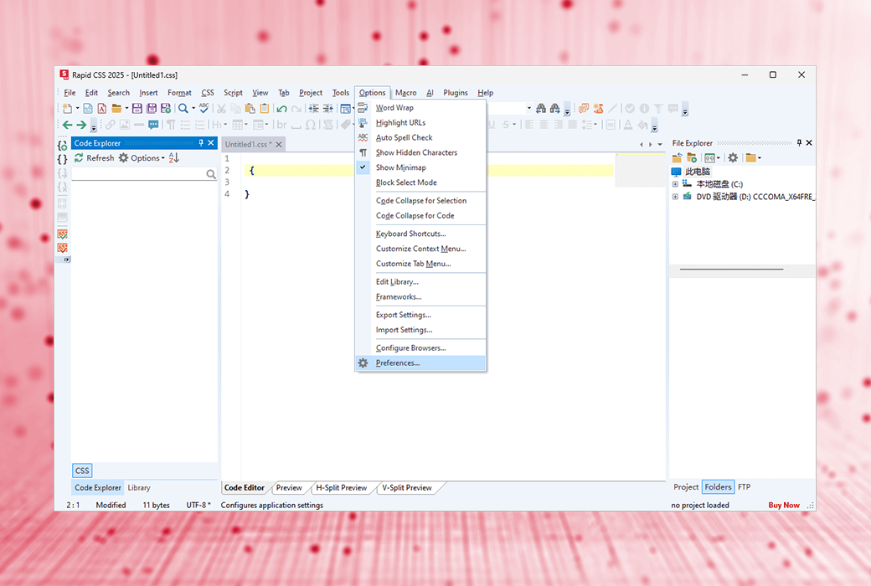Click the gear icon in File Explorer toolbar
871x586 pixels.
click(734, 157)
